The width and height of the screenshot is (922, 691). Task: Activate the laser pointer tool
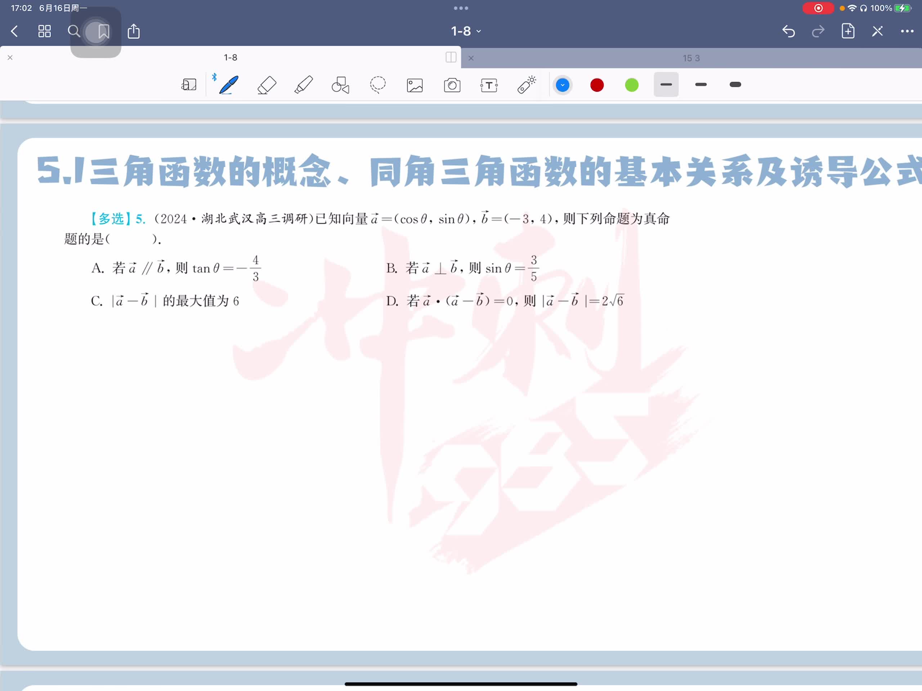tap(527, 85)
